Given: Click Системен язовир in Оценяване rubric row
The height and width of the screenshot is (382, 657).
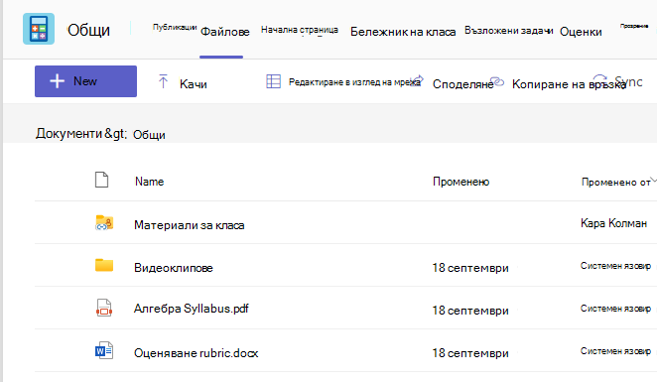Looking at the screenshot, I should [x=615, y=351].
